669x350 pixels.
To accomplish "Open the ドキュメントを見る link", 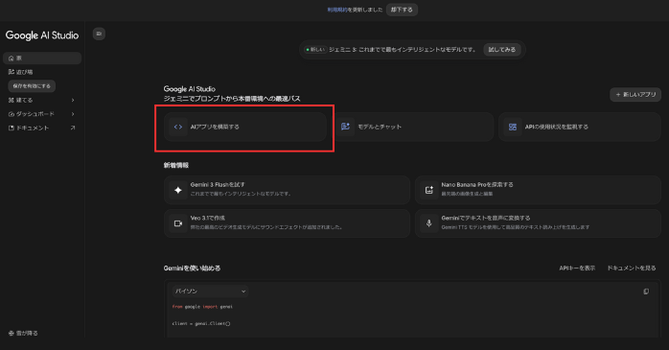I will pos(632,268).
